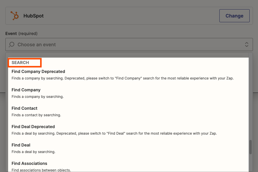The width and height of the screenshot is (258, 172).
Task: Click "Finds a deal by searching." description
Action: coord(33,152)
